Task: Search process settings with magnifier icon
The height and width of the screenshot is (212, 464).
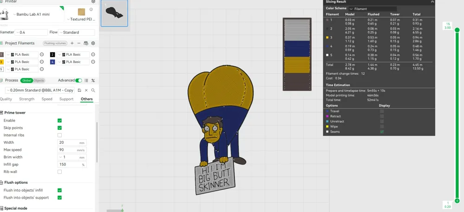Action: pyautogui.click(x=93, y=90)
